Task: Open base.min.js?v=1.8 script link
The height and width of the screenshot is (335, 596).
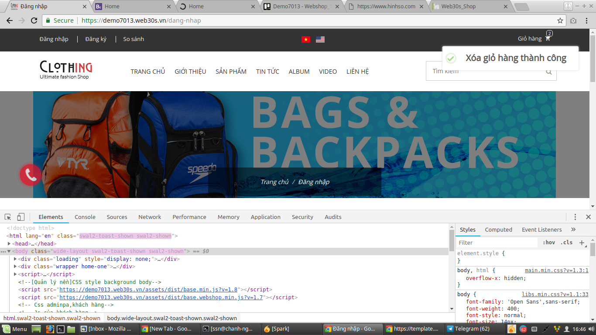Action: (148, 290)
